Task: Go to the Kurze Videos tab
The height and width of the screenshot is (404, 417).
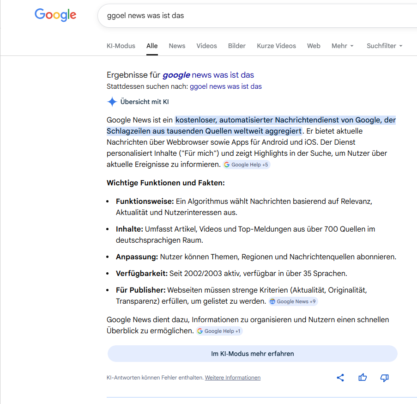Action: click(x=276, y=46)
